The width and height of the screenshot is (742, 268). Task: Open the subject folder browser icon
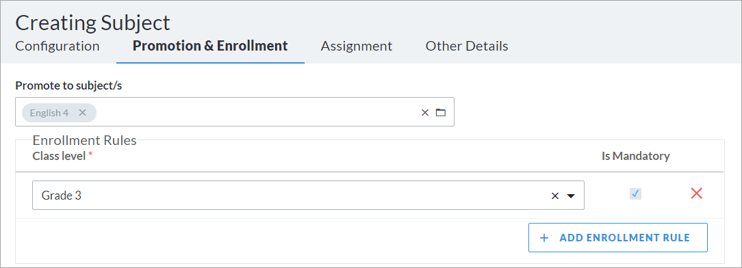point(441,113)
